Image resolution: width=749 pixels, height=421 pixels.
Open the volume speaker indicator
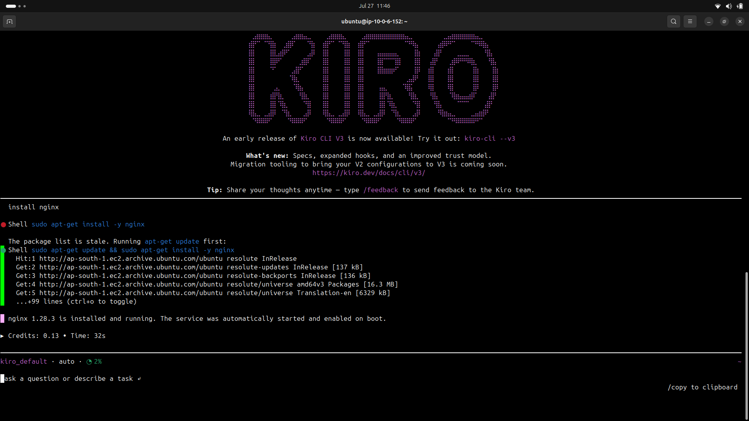[x=729, y=6]
